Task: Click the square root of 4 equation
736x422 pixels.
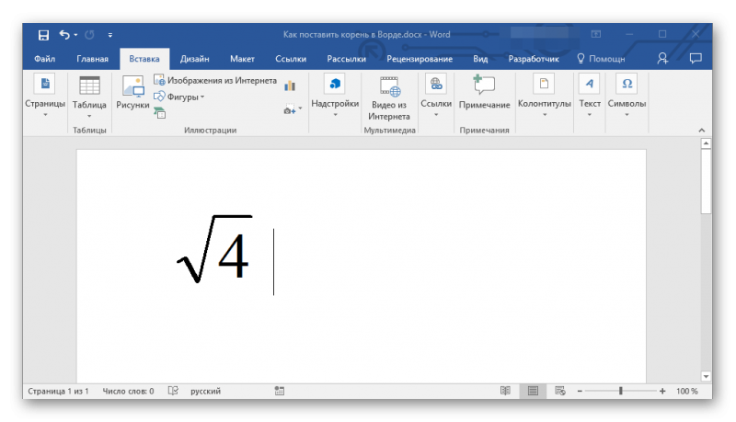Action: [214, 249]
